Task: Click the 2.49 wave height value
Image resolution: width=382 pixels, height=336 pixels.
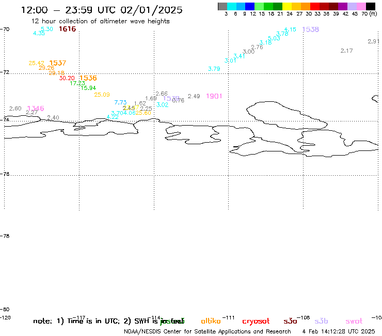Action: coord(194,96)
